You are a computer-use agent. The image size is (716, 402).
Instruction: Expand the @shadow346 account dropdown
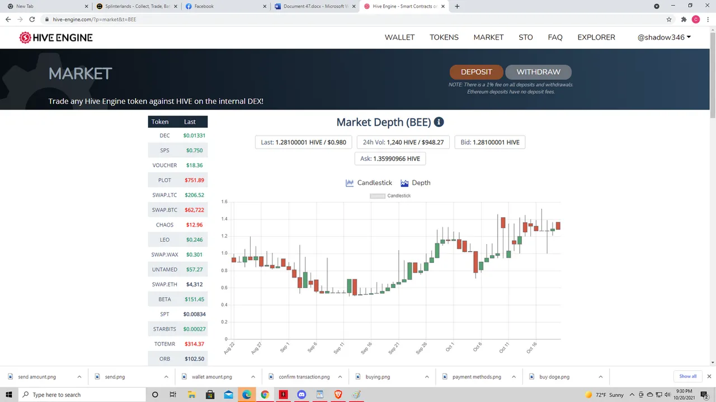click(x=664, y=37)
